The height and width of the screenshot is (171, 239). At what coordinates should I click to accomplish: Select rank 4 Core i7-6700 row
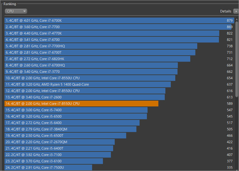[x=119, y=40]
